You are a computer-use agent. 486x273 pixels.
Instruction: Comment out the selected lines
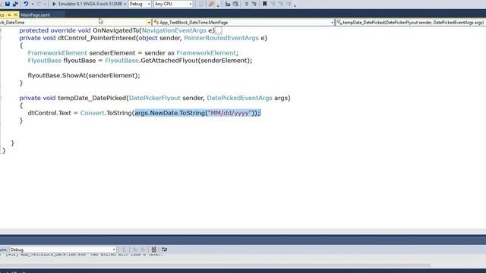246,4
